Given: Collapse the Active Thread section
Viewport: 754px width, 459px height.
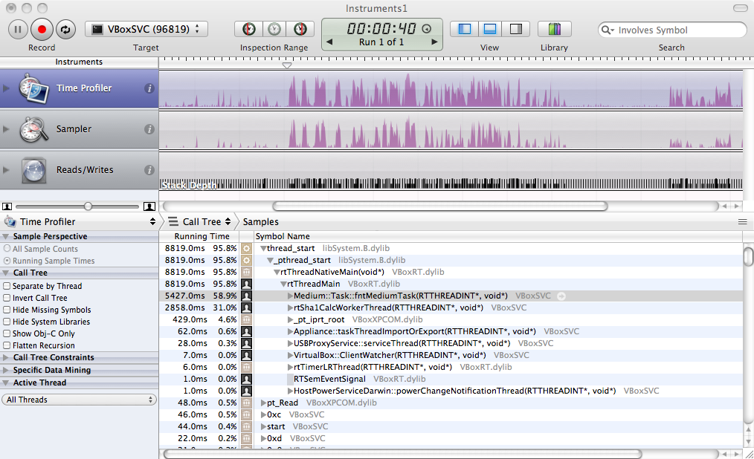Looking at the screenshot, I should coord(6,382).
